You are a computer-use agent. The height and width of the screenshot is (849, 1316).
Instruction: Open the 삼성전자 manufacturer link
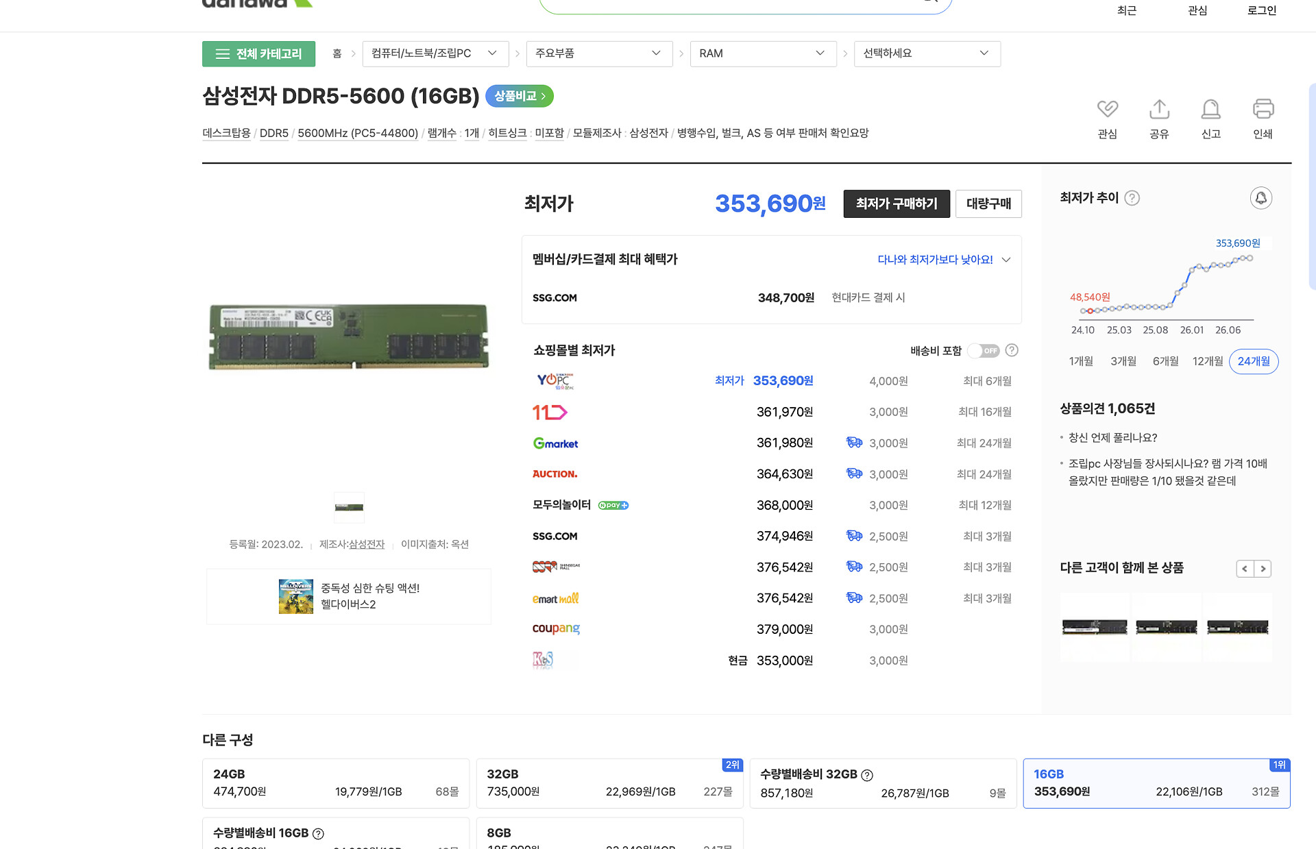[x=367, y=544]
